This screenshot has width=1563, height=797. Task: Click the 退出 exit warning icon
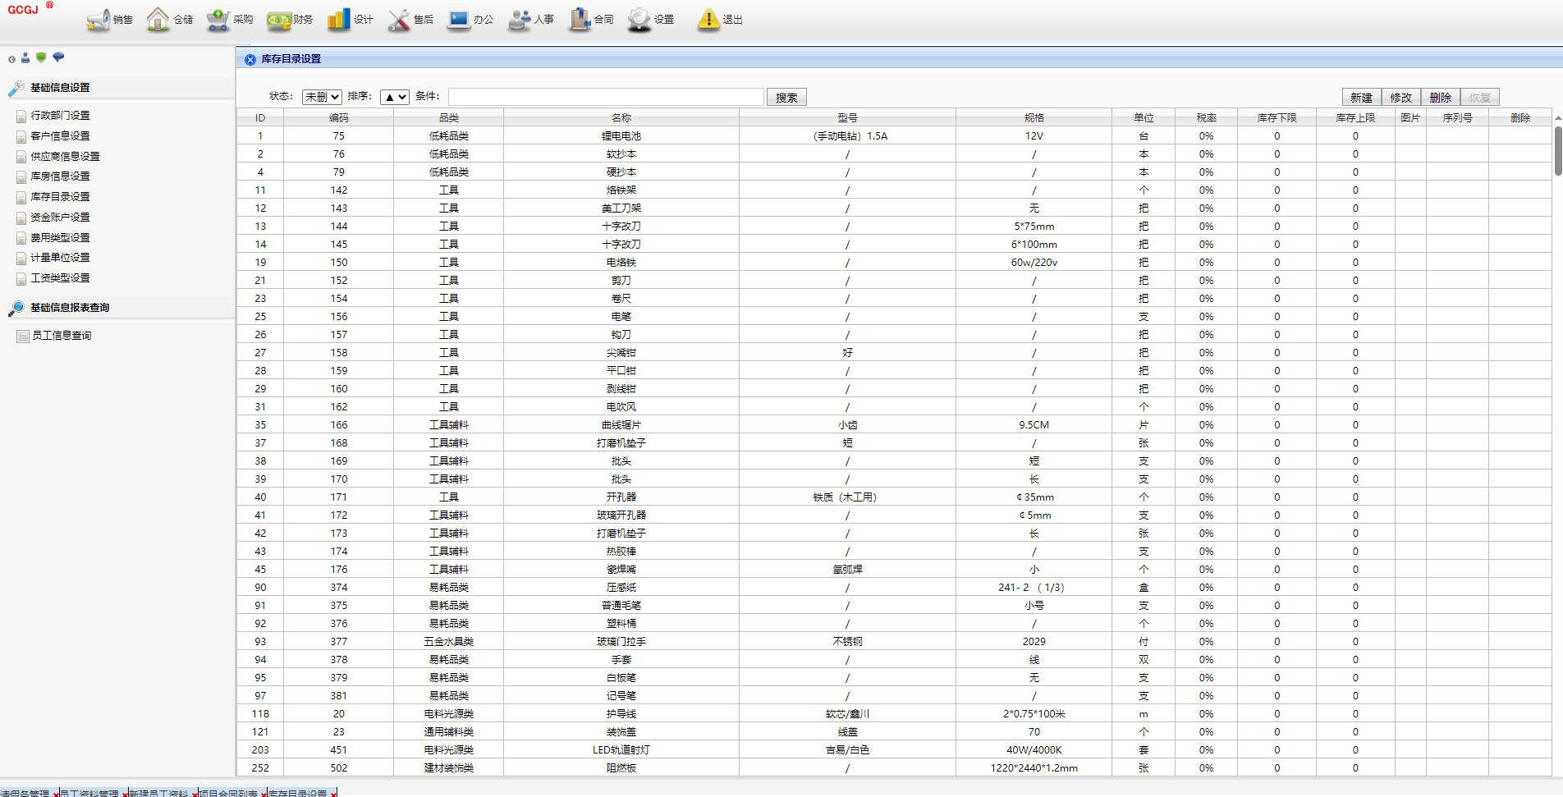pyautogui.click(x=708, y=20)
